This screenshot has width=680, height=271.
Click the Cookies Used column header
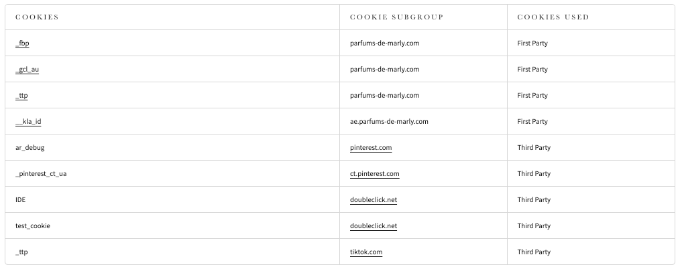click(x=553, y=17)
